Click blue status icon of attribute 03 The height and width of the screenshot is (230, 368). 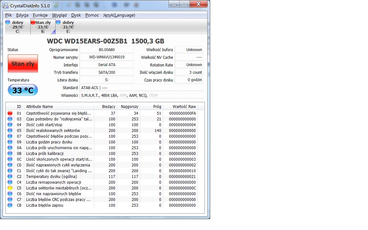pos(10,119)
